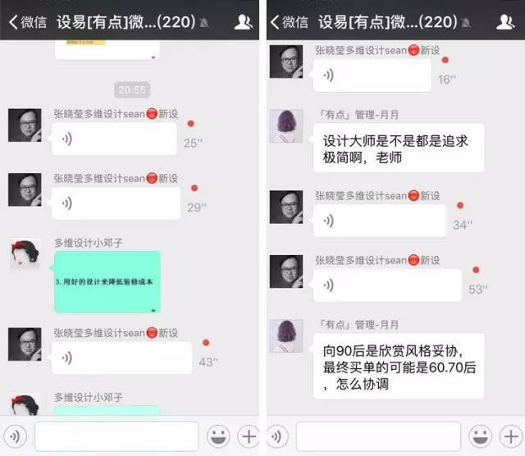
Task: Open plus attachments menu in left chat
Action: (248, 436)
